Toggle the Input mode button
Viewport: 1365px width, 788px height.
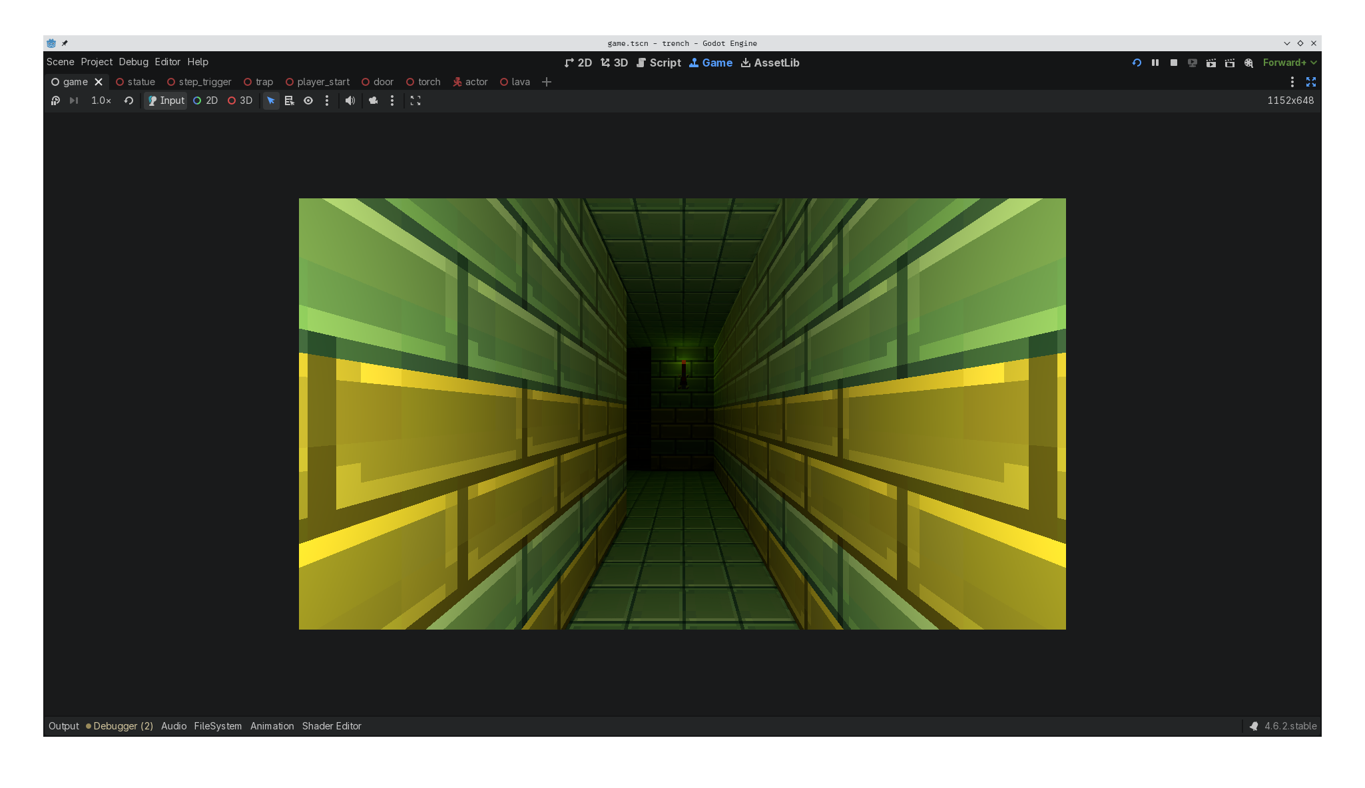click(166, 100)
